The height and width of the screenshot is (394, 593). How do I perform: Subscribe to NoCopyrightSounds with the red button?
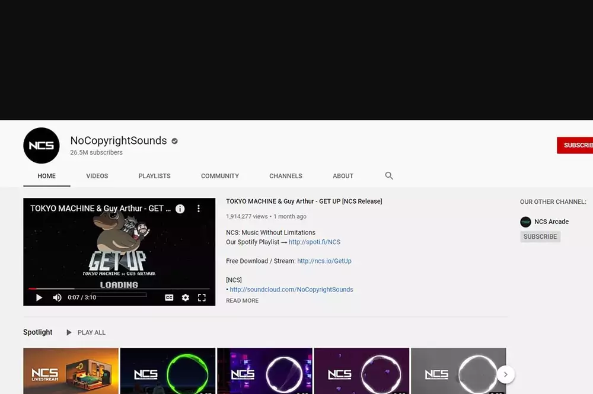575,145
